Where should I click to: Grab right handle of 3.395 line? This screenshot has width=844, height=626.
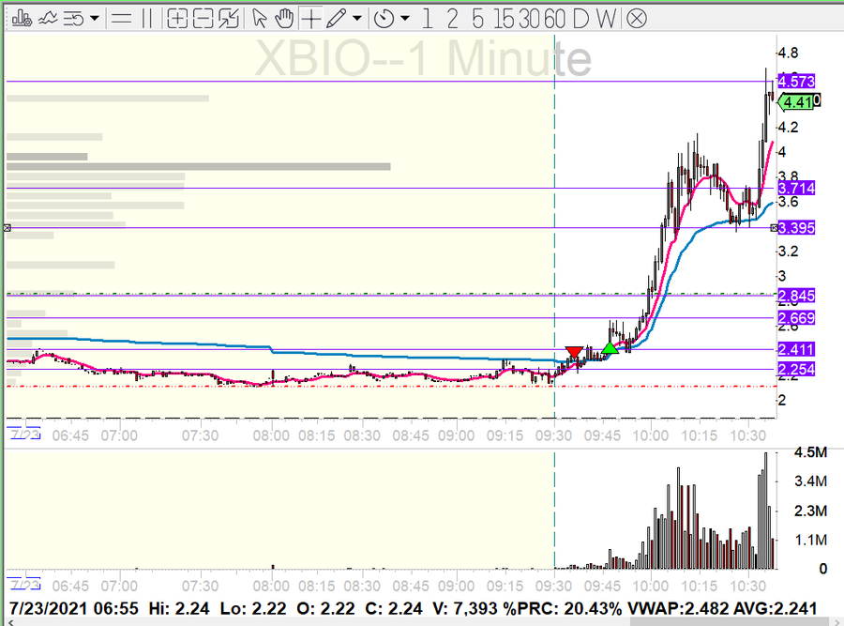click(x=774, y=228)
